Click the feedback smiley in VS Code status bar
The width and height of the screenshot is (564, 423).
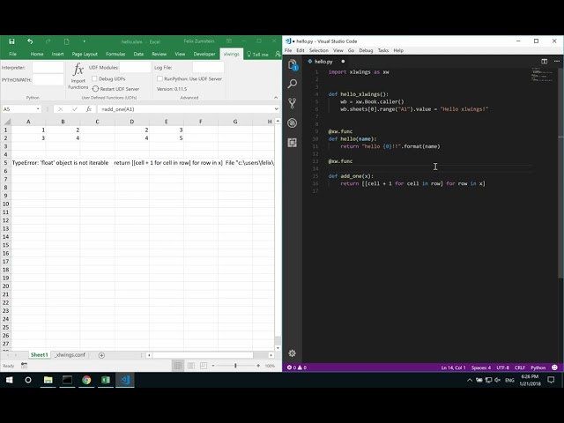coord(554,367)
